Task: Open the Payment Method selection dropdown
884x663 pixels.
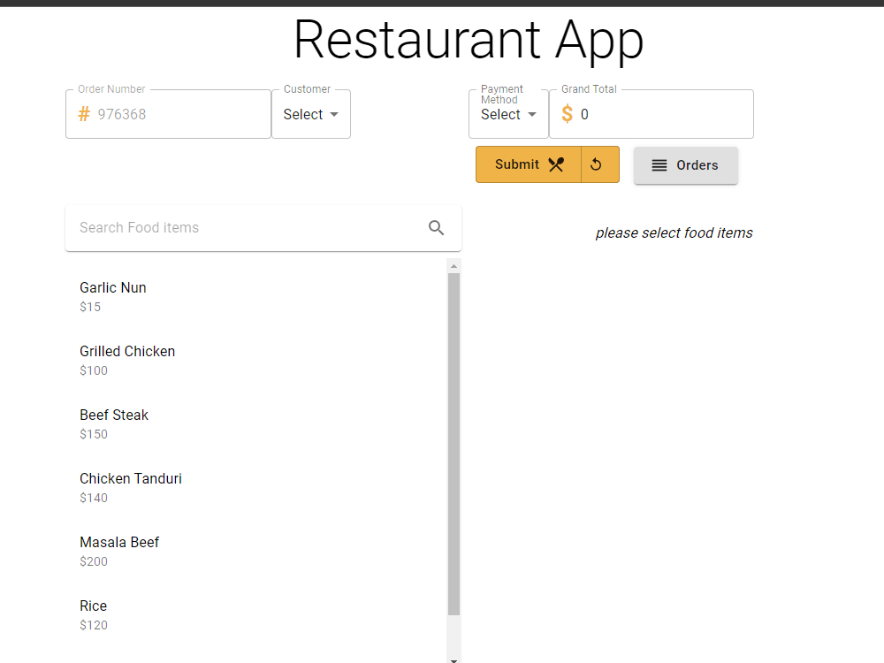Action: [x=508, y=114]
